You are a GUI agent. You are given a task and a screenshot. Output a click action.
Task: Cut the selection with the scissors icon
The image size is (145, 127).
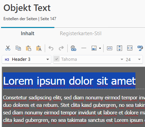[8, 48]
